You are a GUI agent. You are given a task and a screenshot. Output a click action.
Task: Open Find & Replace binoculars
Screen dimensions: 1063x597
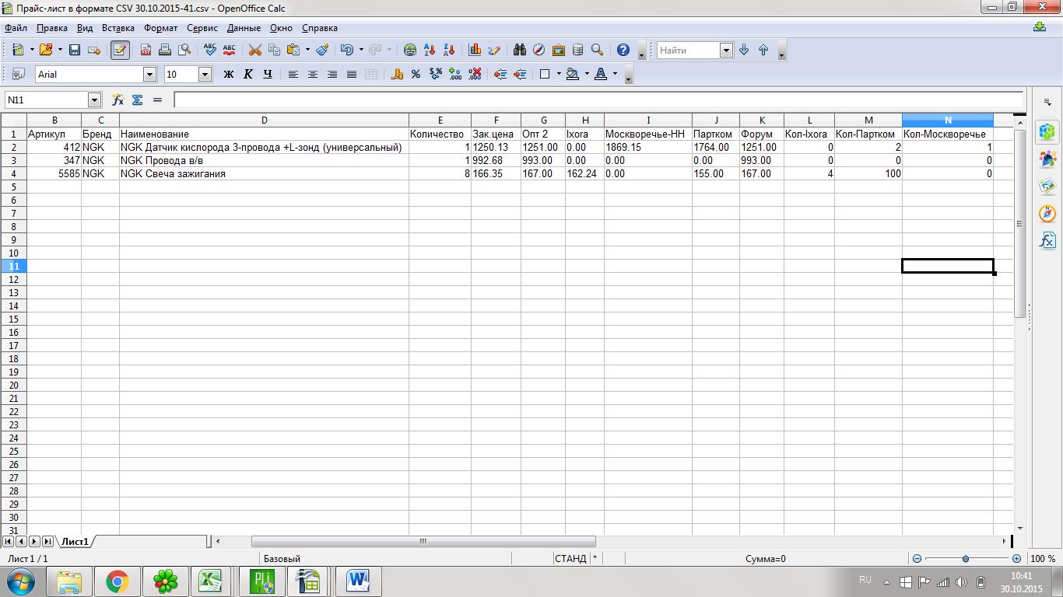(x=520, y=50)
